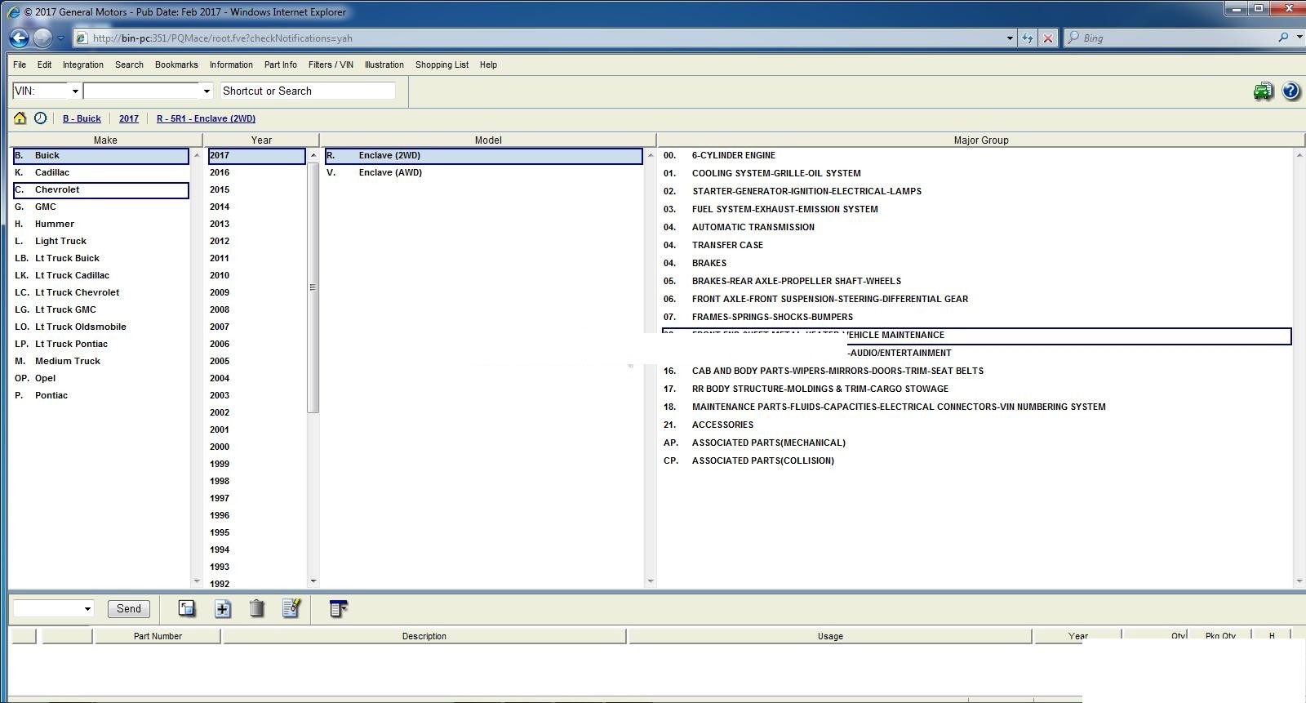This screenshot has height=703, width=1306.
Task: Open the VIN value combo box arrow
Action: pos(207,91)
